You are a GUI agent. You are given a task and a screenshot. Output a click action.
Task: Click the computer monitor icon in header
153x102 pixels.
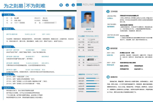point(67,5)
